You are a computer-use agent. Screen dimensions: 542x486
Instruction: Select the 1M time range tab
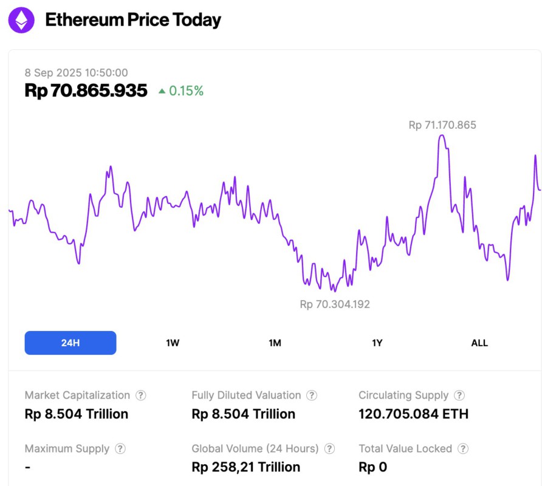coord(274,343)
